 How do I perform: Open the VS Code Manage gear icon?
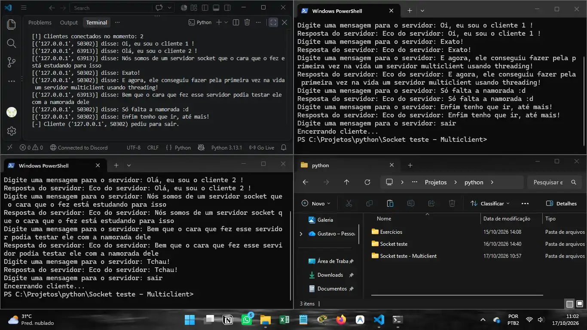(12, 131)
